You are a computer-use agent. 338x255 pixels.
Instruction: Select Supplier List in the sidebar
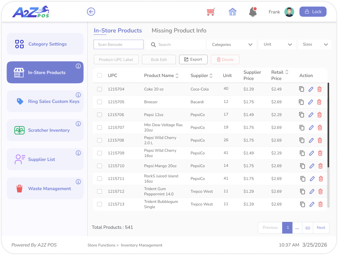click(x=42, y=159)
